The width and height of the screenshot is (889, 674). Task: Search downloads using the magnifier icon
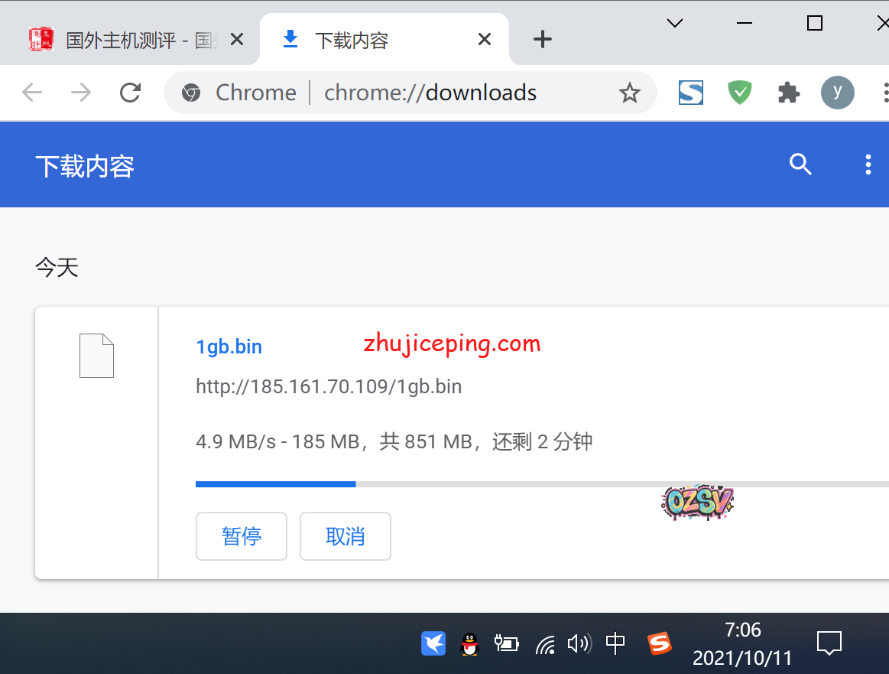(800, 164)
